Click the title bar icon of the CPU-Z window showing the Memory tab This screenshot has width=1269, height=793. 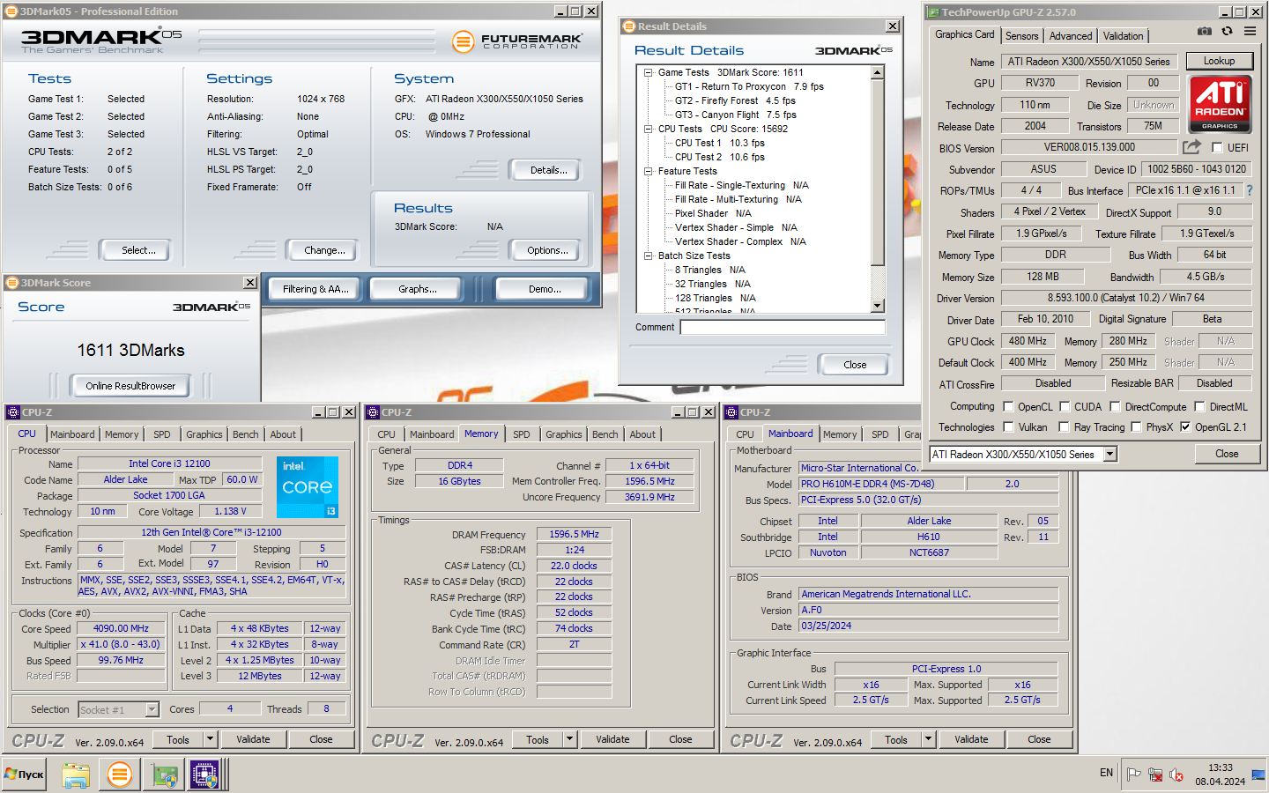tap(373, 412)
